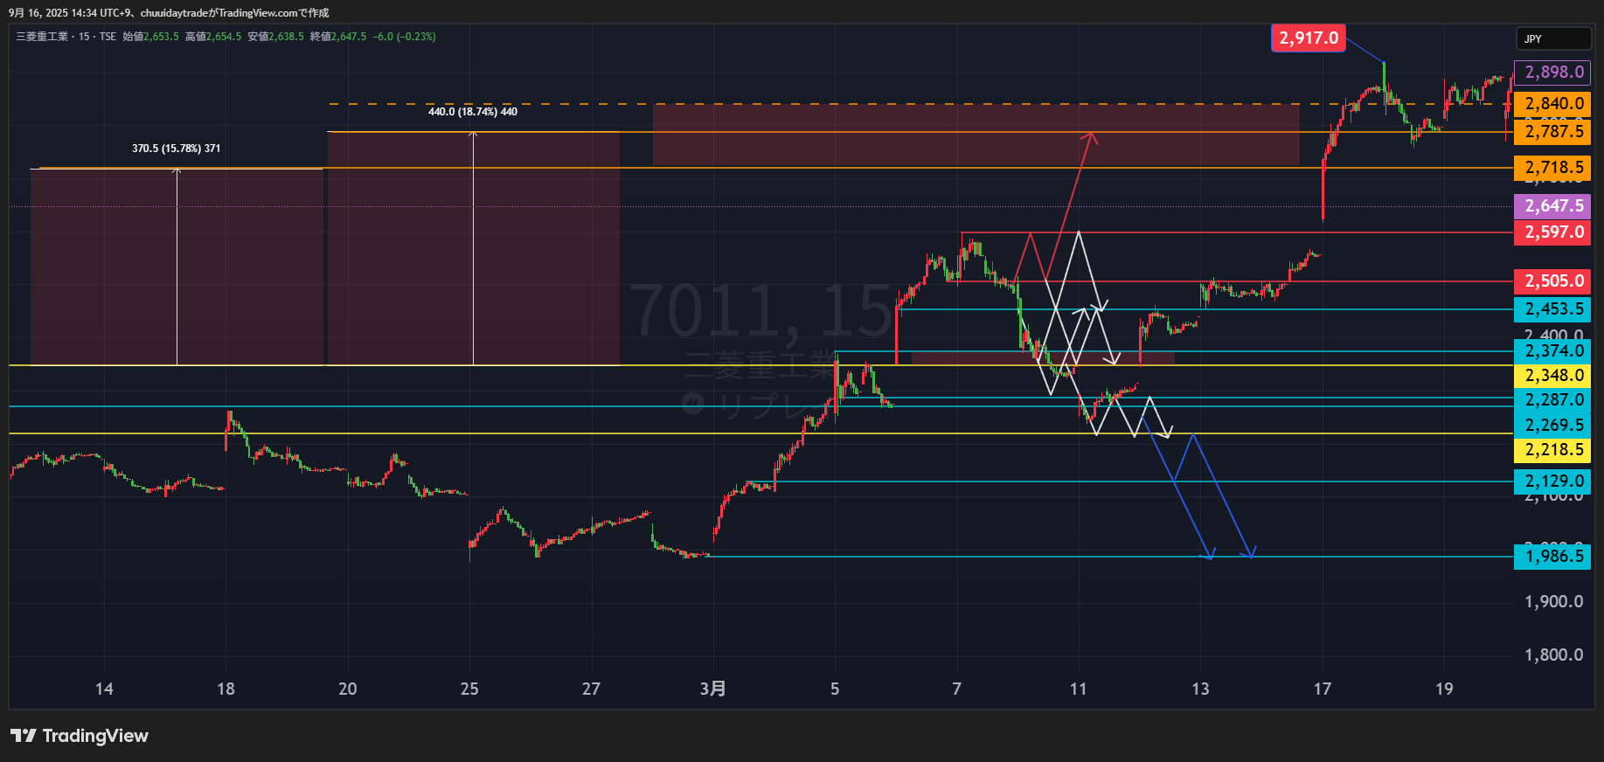Click the 3月 date on time axis
Image resolution: width=1604 pixels, height=762 pixels.
pos(712,689)
